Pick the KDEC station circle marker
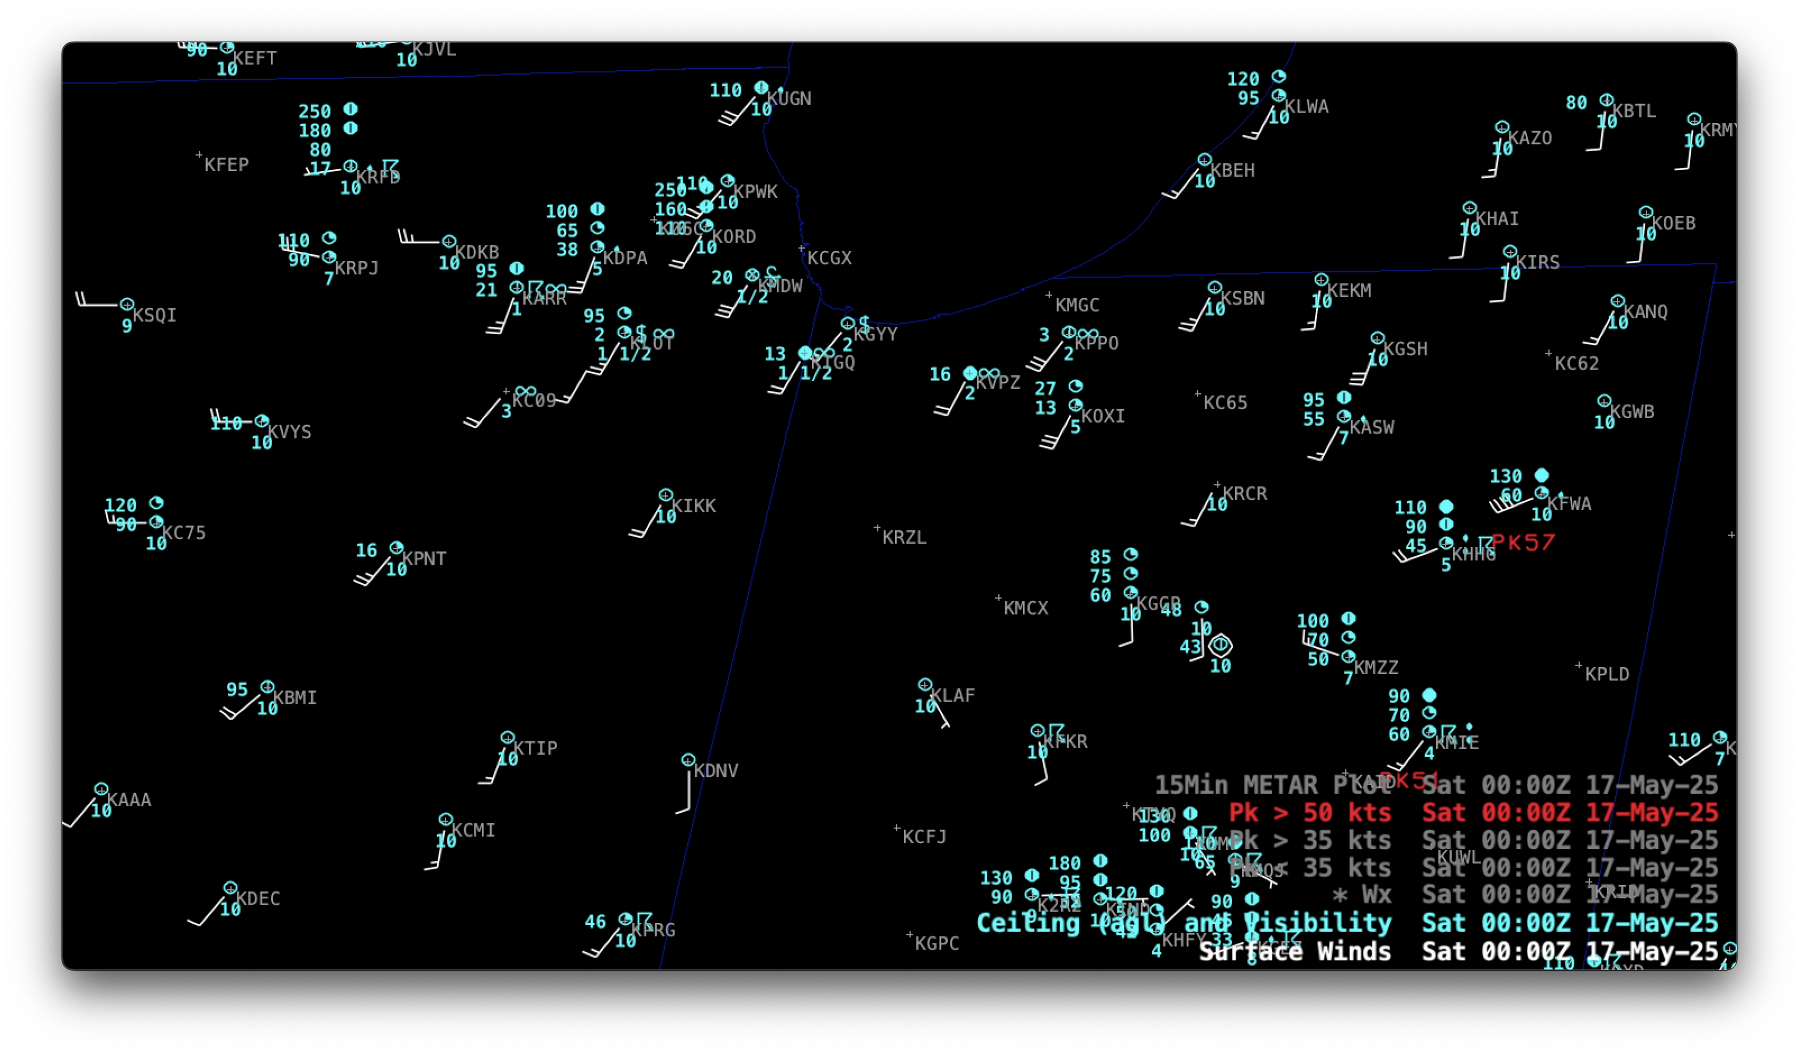 click(x=230, y=889)
